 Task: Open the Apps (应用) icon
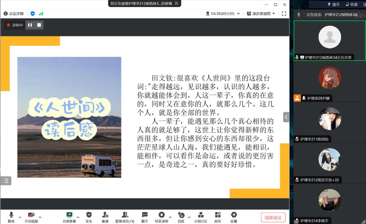pos(217,216)
